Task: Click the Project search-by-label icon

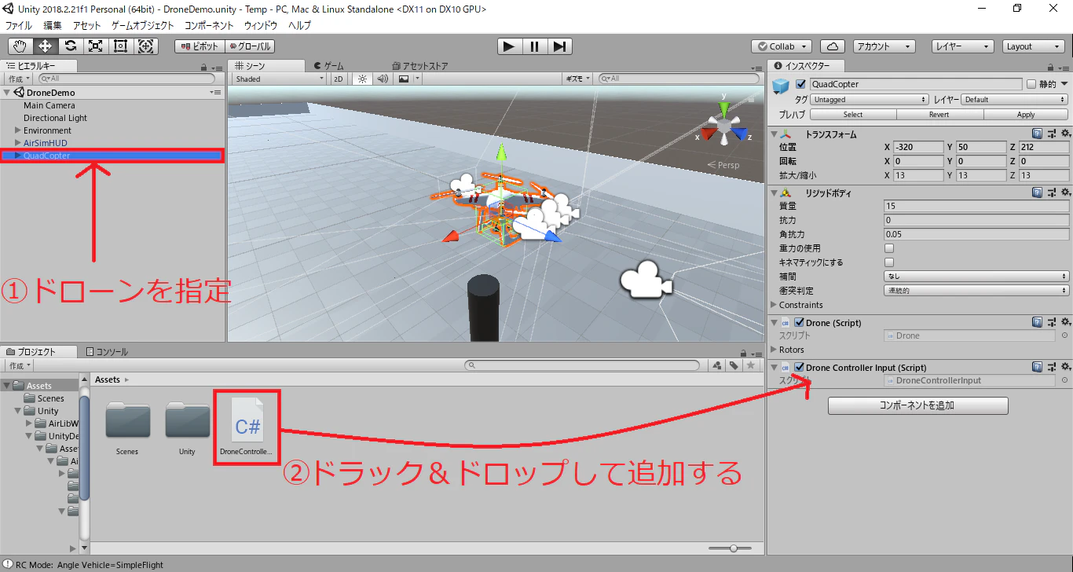Action: click(x=734, y=365)
